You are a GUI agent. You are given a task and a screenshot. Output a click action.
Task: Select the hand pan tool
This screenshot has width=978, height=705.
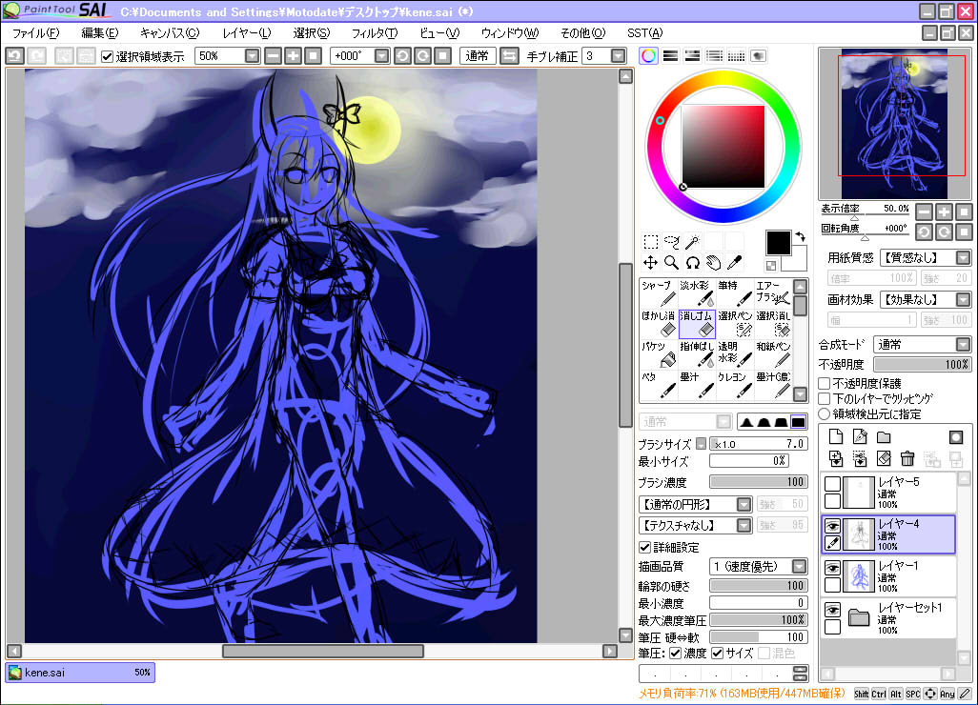coord(714,262)
